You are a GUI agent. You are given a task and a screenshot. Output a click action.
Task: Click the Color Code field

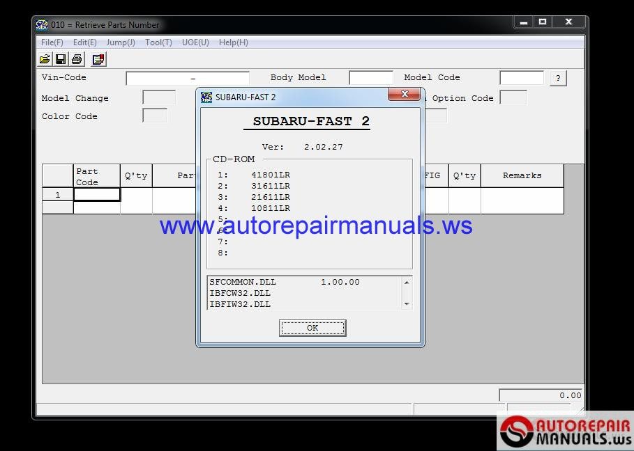point(155,116)
